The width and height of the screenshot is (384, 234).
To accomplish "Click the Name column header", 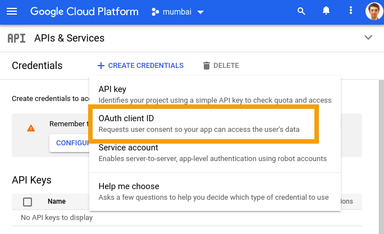I will click(x=57, y=201).
